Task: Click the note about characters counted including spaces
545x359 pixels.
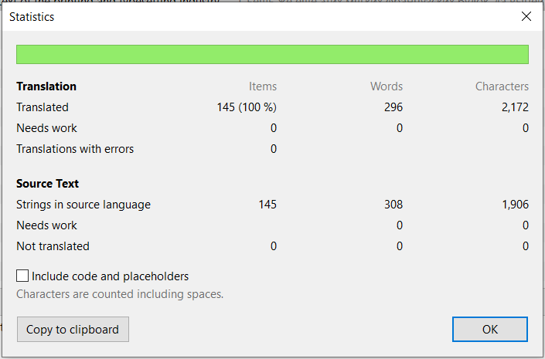Action: click(120, 294)
